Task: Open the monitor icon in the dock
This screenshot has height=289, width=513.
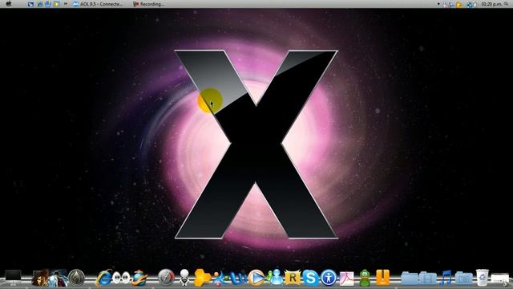Action: (x=13, y=277)
